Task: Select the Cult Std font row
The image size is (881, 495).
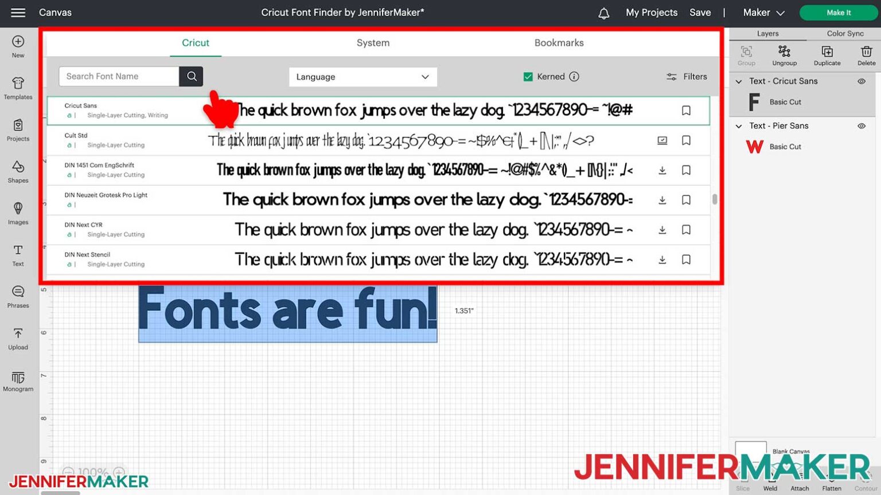Action: [378, 140]
